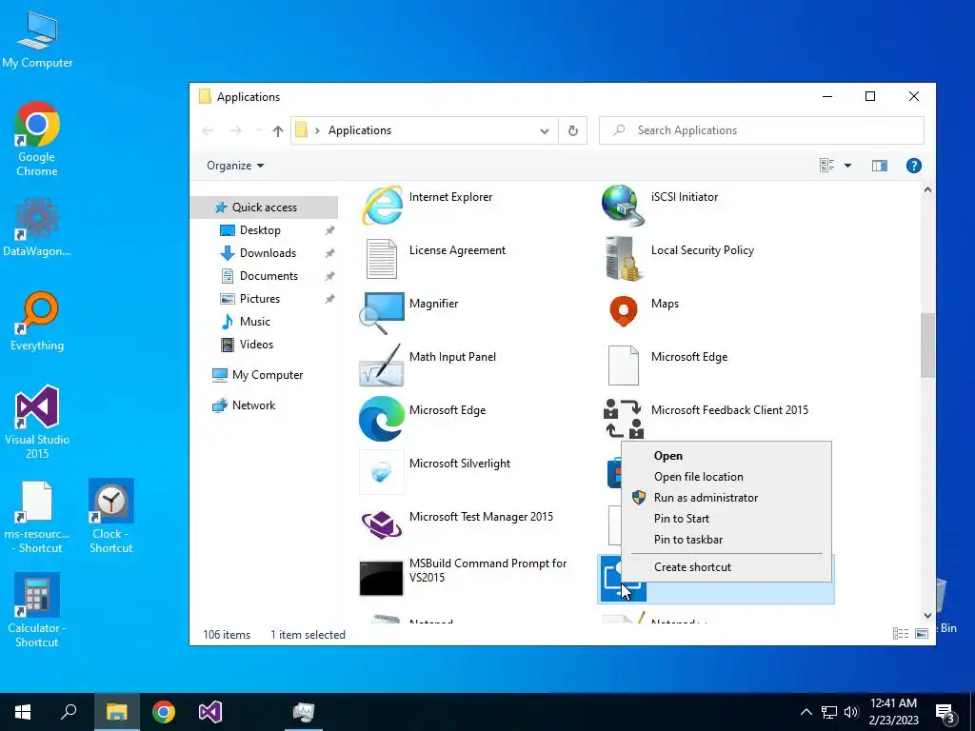
Task: Go to Quick access in navigation pane
Action: pyautogui.click(x=265, y=207)
